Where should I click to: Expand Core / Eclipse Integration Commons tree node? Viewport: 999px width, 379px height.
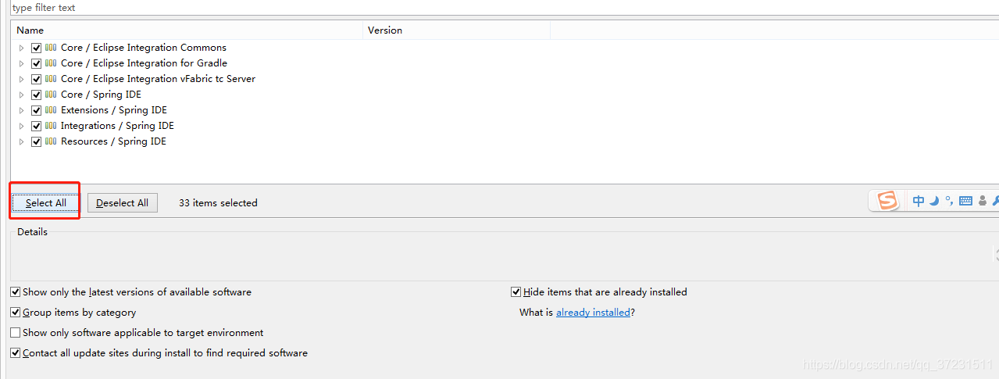click(22, 48)
